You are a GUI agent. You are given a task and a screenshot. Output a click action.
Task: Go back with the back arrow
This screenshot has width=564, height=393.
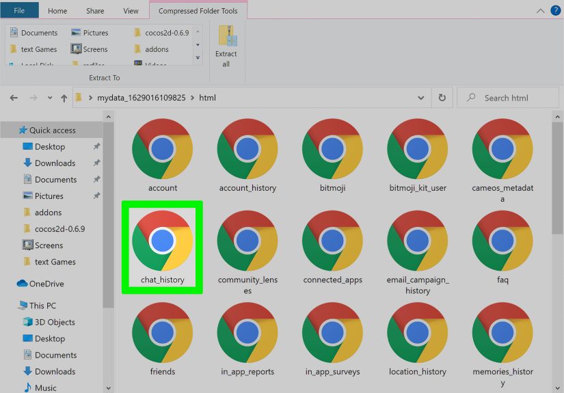tap(14, 98)
